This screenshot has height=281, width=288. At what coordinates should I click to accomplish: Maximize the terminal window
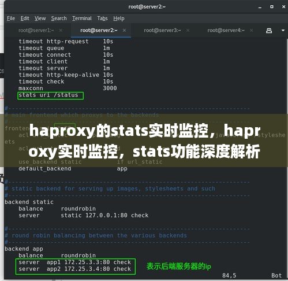pyautogui.click(x=272, y=7)
